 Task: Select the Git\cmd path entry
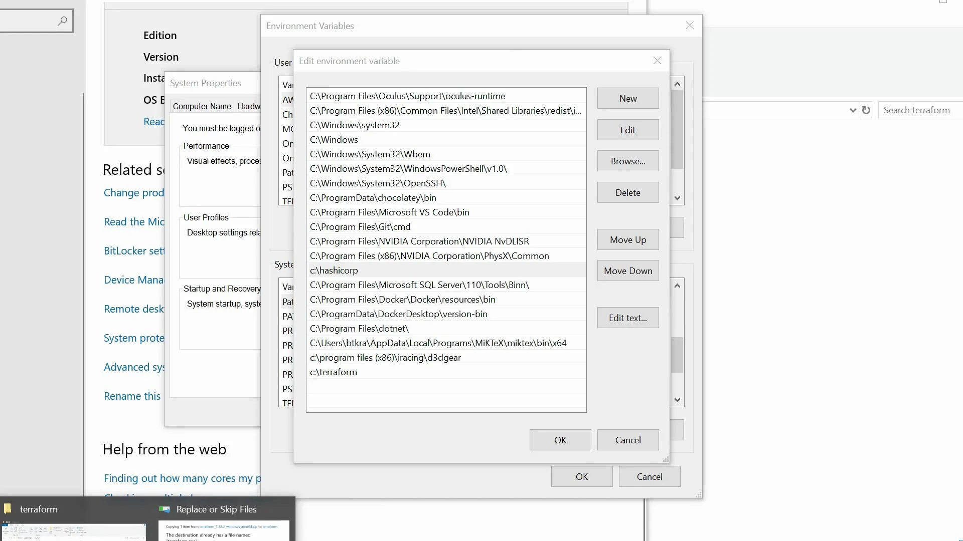pyautogui.click(x=446, y=227)
